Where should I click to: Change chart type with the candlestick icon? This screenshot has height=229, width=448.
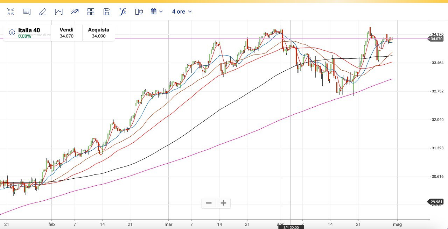click(x=139, y=12)
